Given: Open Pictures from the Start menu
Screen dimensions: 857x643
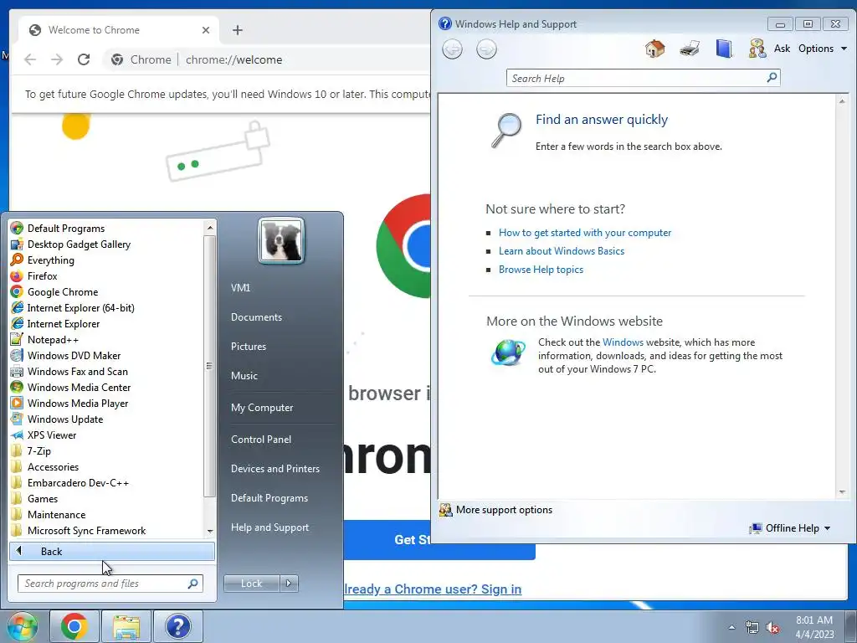Looking at the screenshot, I should [x=248, y=347].
